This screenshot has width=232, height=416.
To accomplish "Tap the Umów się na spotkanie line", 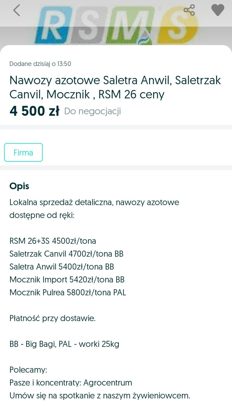I will click(x=100, y=396).
